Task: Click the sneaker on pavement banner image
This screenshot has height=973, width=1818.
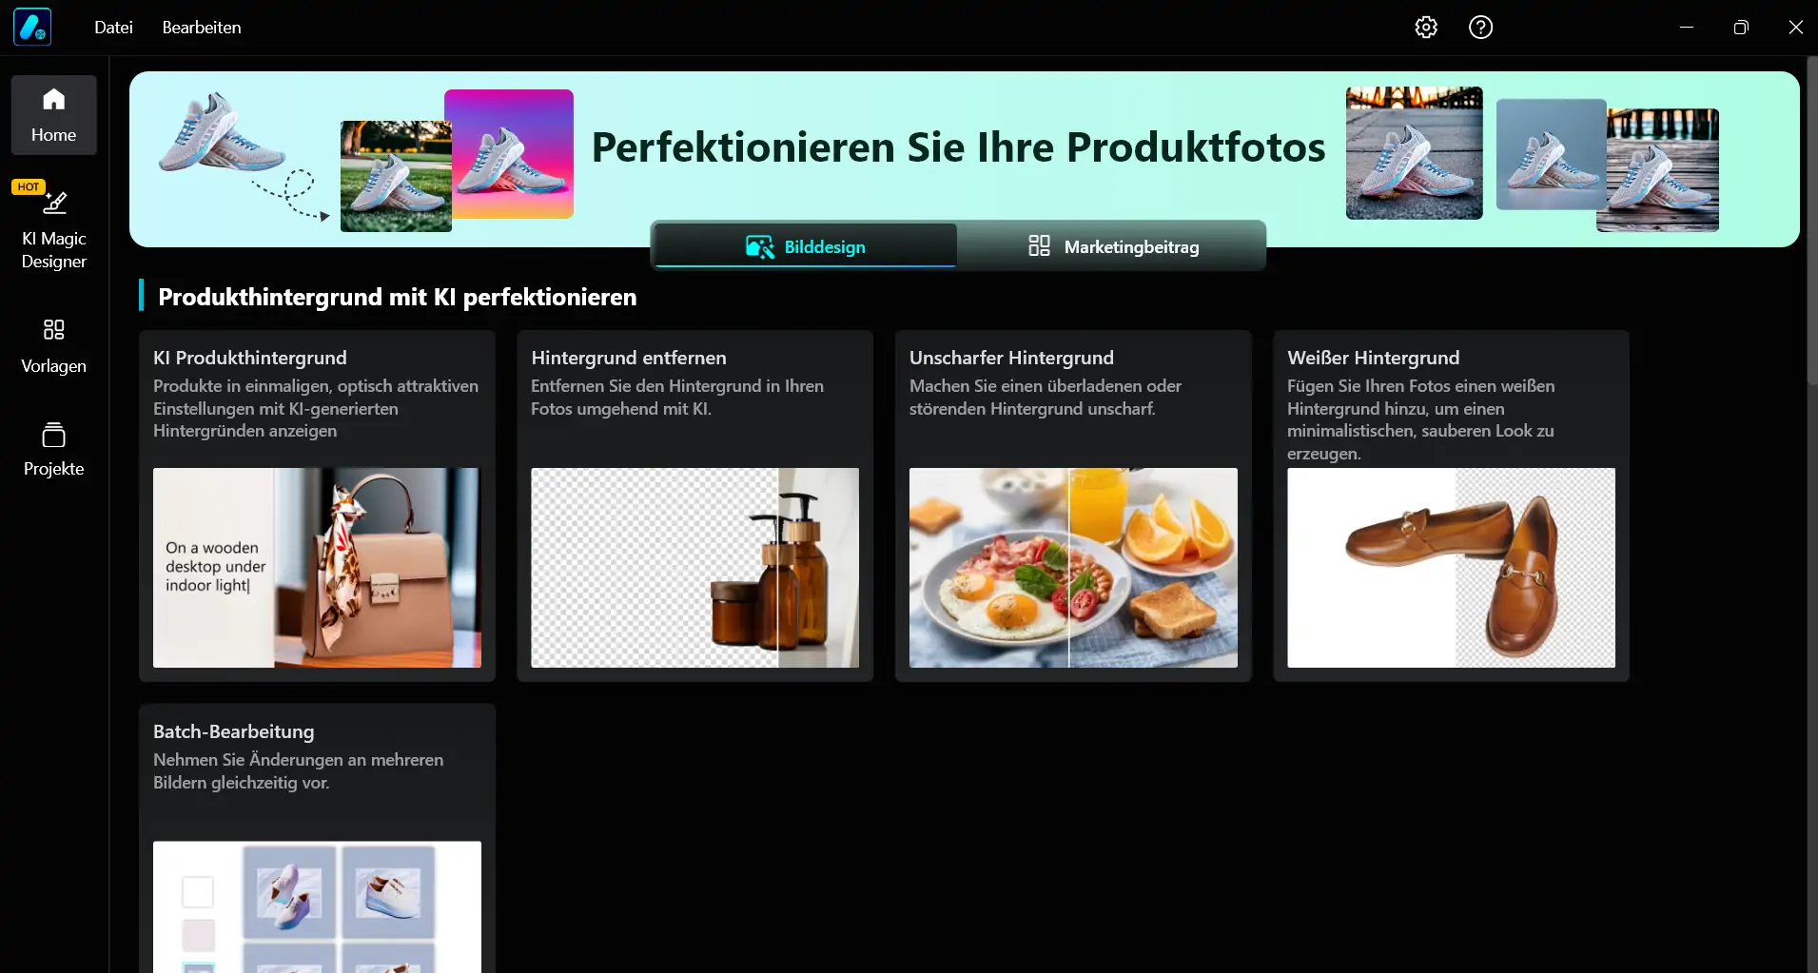Action: point(1414,153)
